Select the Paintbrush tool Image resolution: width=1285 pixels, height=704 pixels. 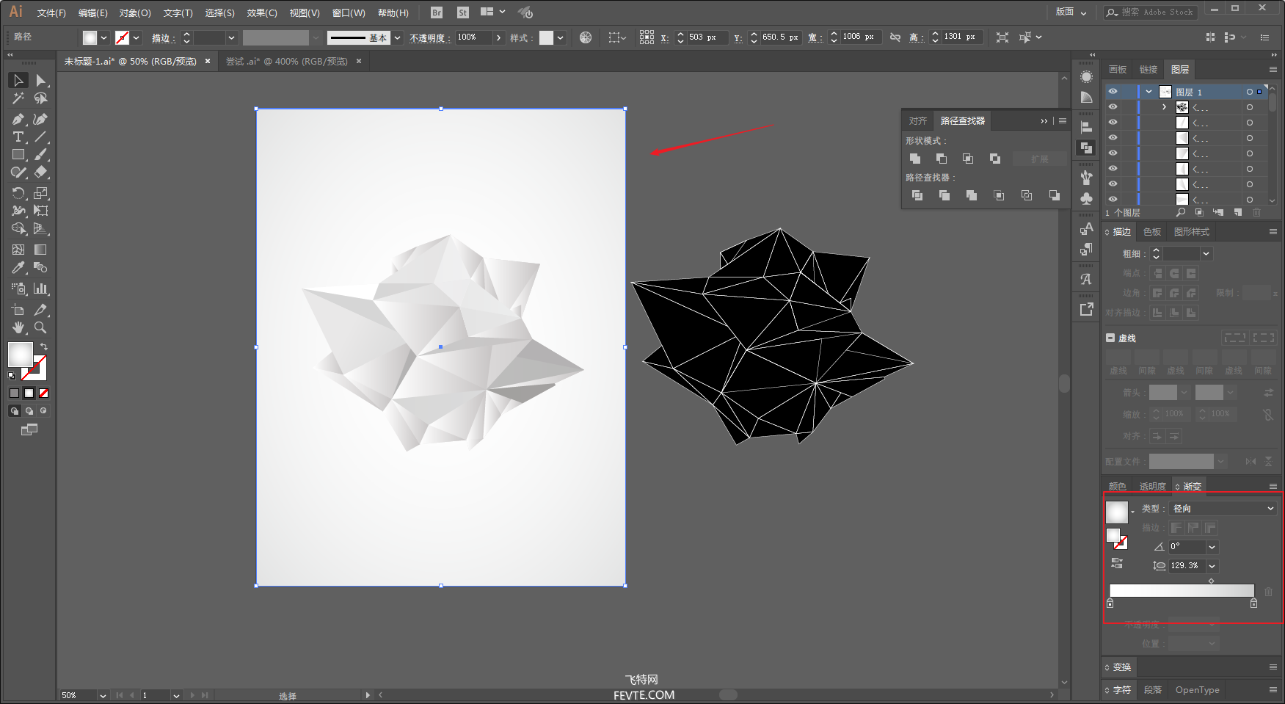[x=41, y=155]
